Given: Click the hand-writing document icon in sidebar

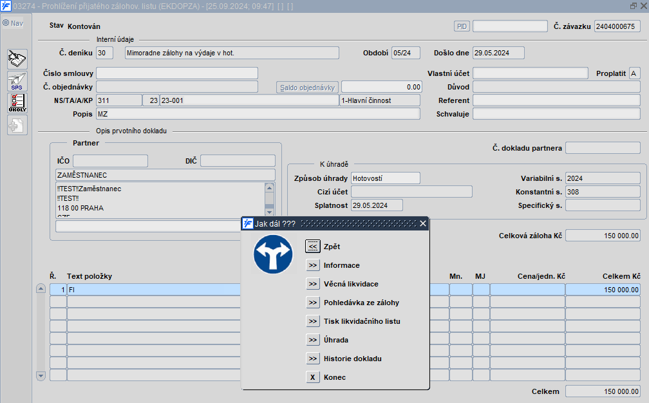Looking at the screenshot, I should click(x=17, y=59).
